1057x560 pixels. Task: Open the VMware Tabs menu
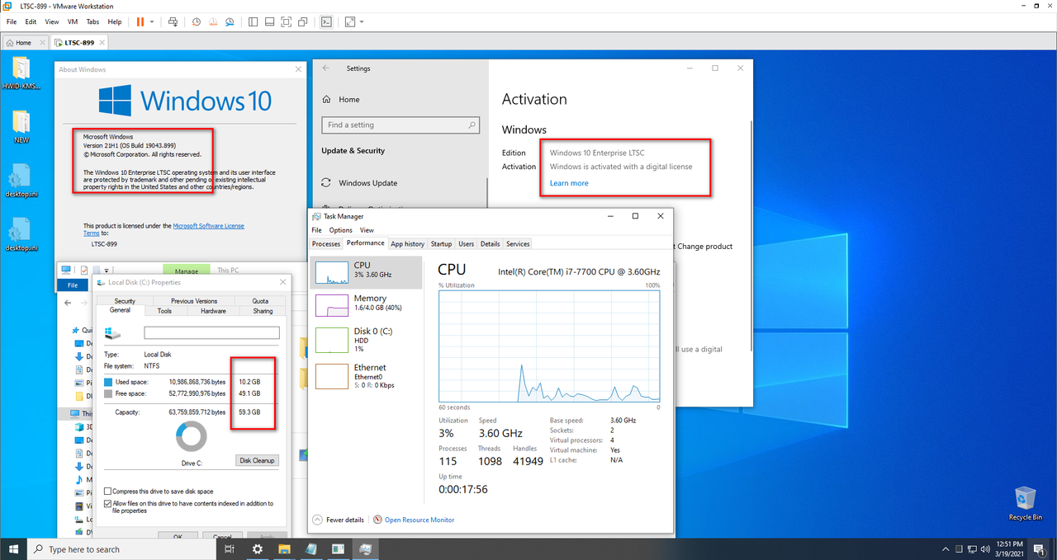pos(92,21)
